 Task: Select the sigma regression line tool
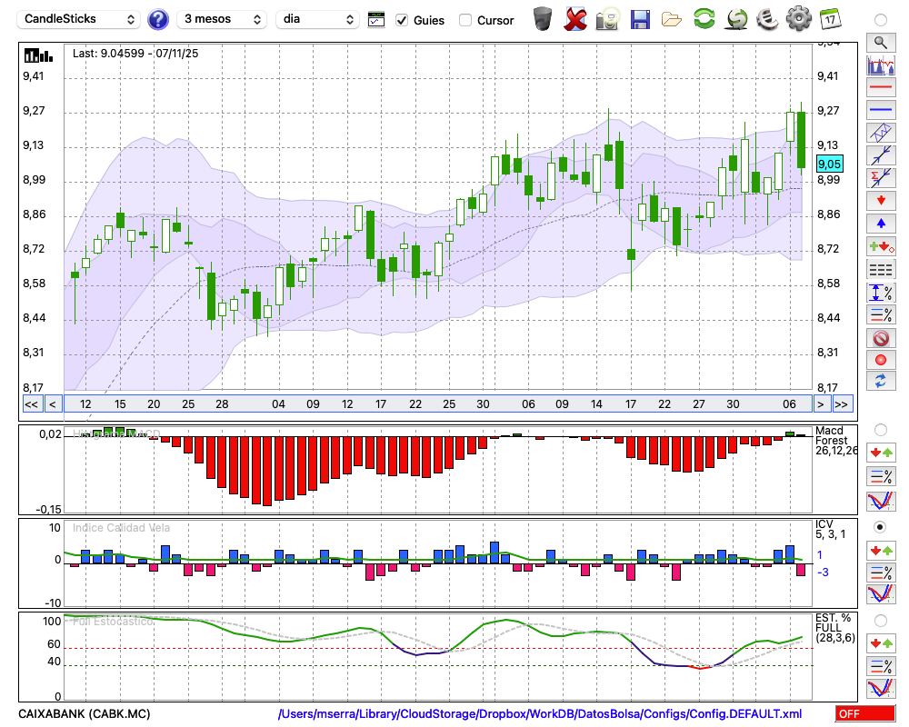pos(881,177)
